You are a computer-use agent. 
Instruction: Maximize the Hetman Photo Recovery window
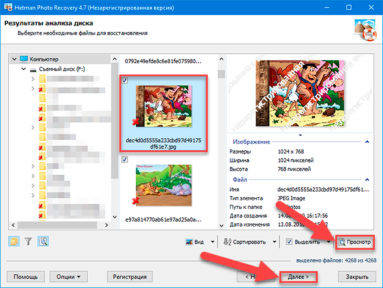349,8
